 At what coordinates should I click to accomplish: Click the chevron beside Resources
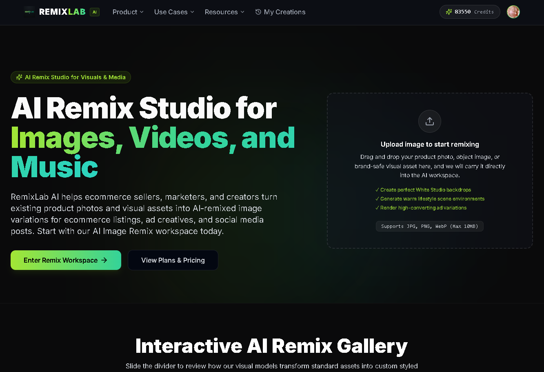pos(242,12)
